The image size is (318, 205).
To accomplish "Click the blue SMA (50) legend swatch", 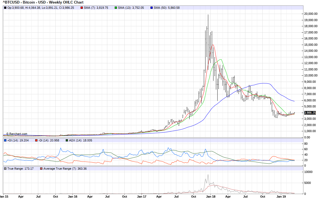I will (151, 8).
